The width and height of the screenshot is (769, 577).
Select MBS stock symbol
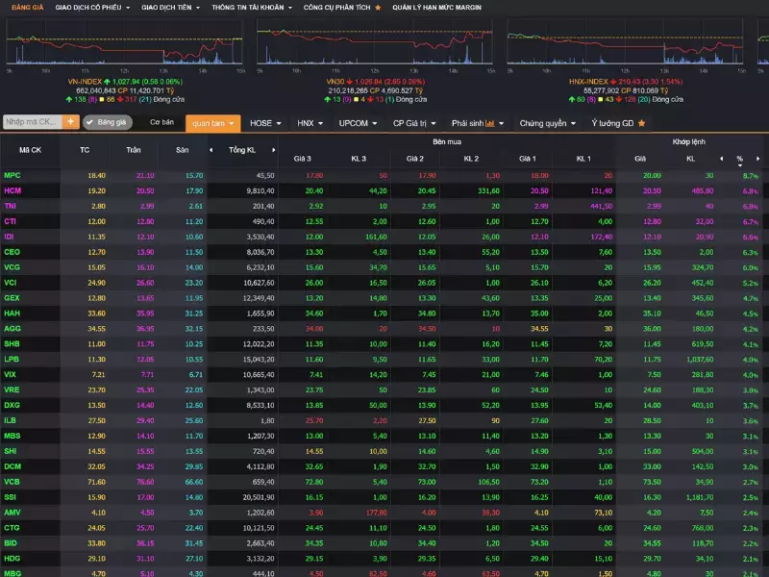coord(12,436)
